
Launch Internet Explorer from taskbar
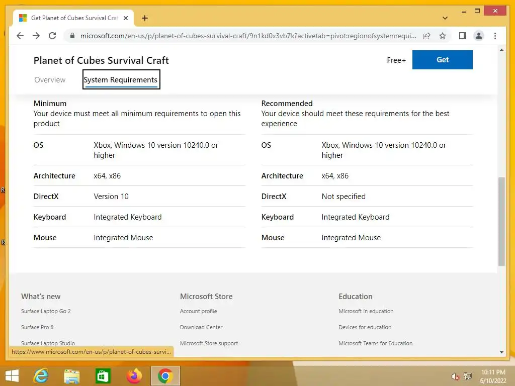(41, 376)
